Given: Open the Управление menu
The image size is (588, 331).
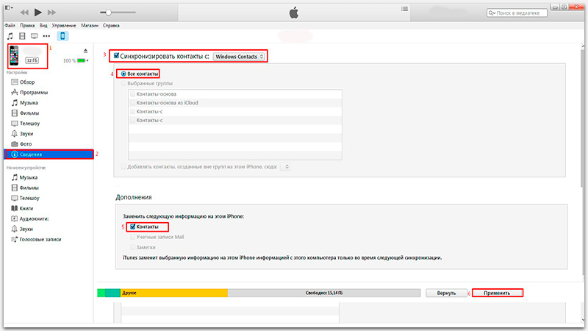Looking at the screenshot, I should (64, 26).
